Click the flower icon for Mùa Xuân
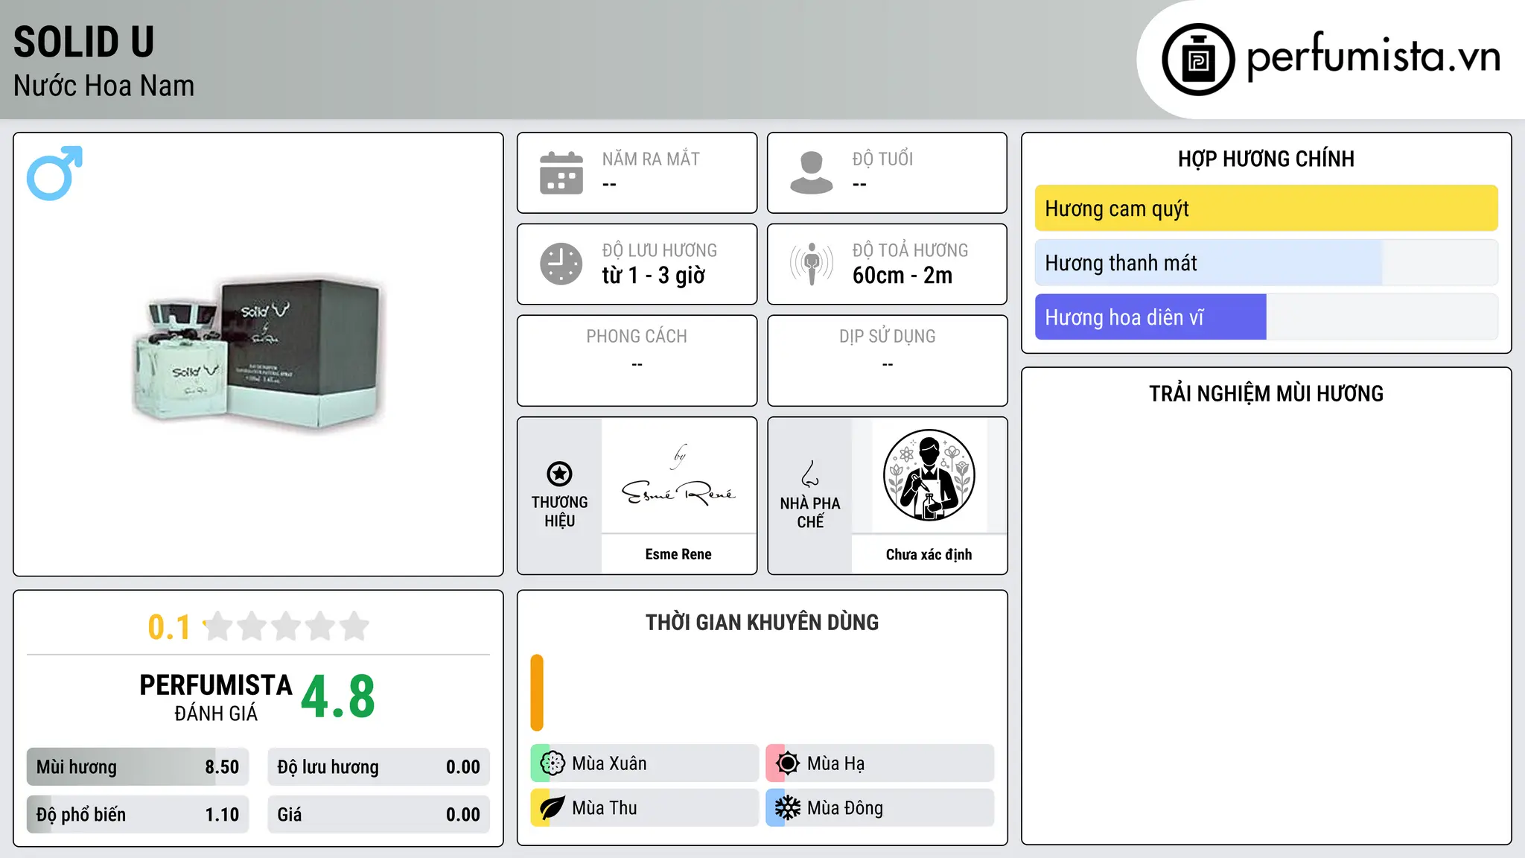This screenshot has width=1525, height=858. (x=553, y=763)
